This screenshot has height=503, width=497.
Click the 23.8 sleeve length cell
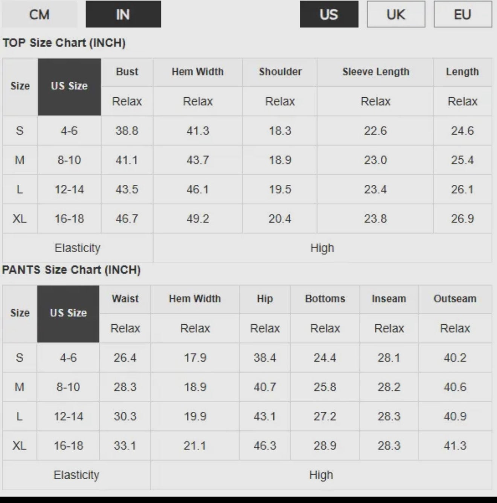click(x=375, y=219)
